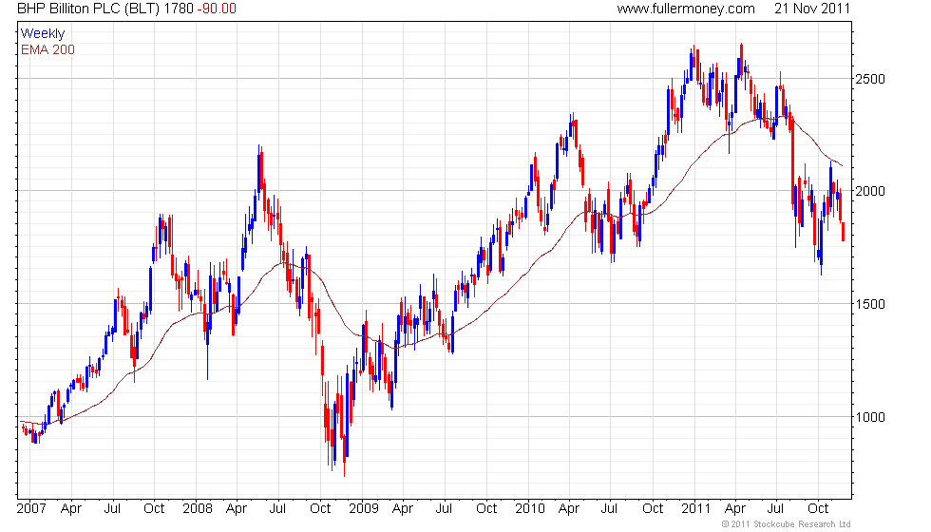Click the '2500' price axis label
This screenshot has width=931, height=532.
click(870, 79)
